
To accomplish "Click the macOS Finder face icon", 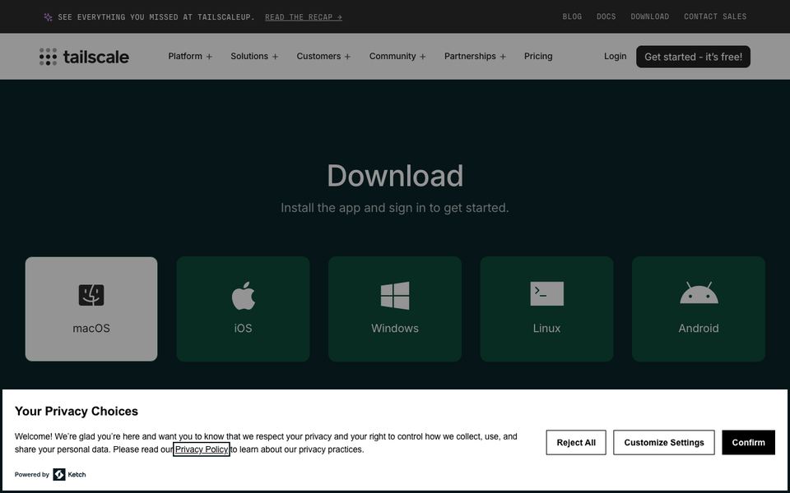I will click(x=91, y=295).
